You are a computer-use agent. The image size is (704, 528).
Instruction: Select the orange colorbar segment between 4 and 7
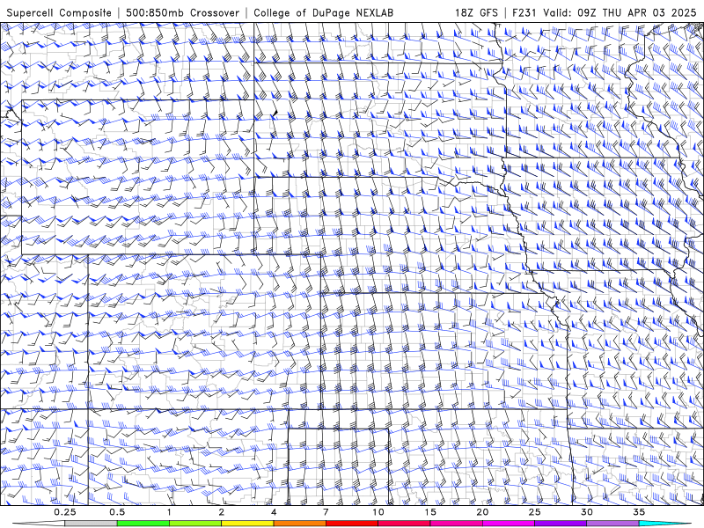[299, 524]
